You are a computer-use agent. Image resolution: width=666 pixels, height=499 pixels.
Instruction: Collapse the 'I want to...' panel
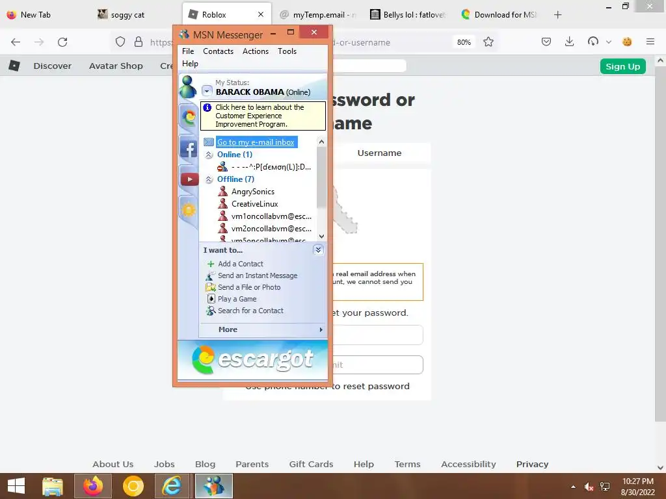pos(318,250)
